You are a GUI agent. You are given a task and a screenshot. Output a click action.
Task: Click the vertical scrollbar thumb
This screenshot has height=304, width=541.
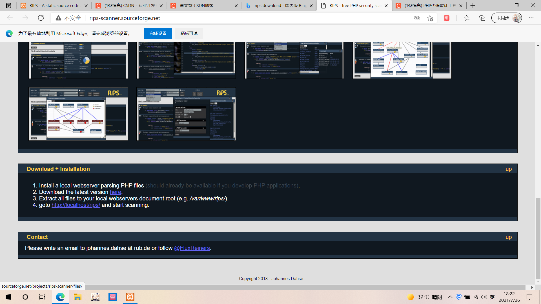pyautogui.click(x=538, y=238)
